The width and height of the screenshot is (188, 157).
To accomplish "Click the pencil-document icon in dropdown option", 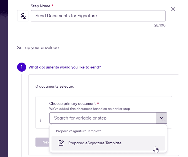I will pos(61,143).
